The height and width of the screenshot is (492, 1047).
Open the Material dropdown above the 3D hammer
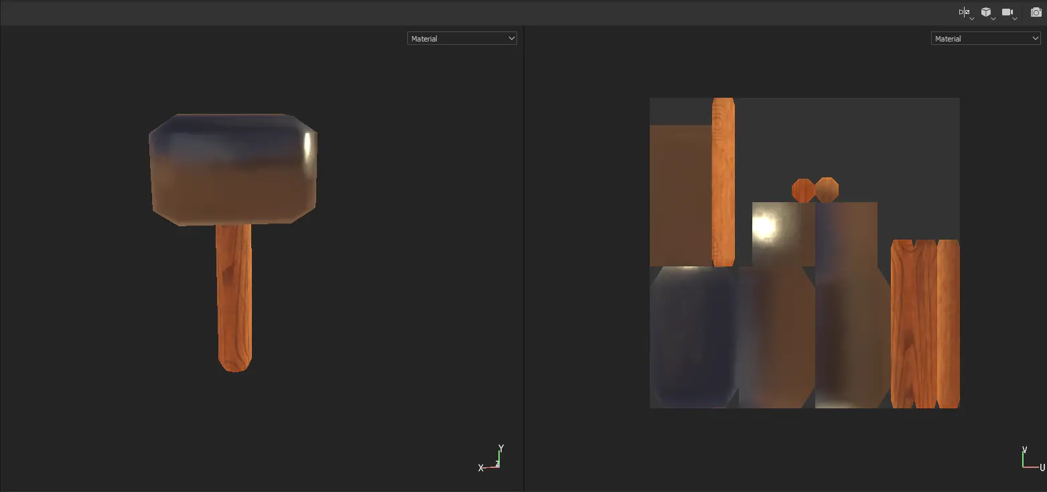tap(462, 39)
